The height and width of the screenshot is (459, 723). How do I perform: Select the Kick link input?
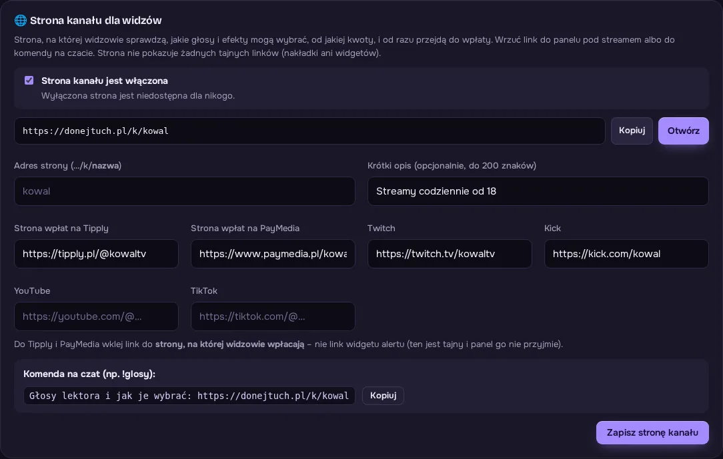tap(626, 254)
